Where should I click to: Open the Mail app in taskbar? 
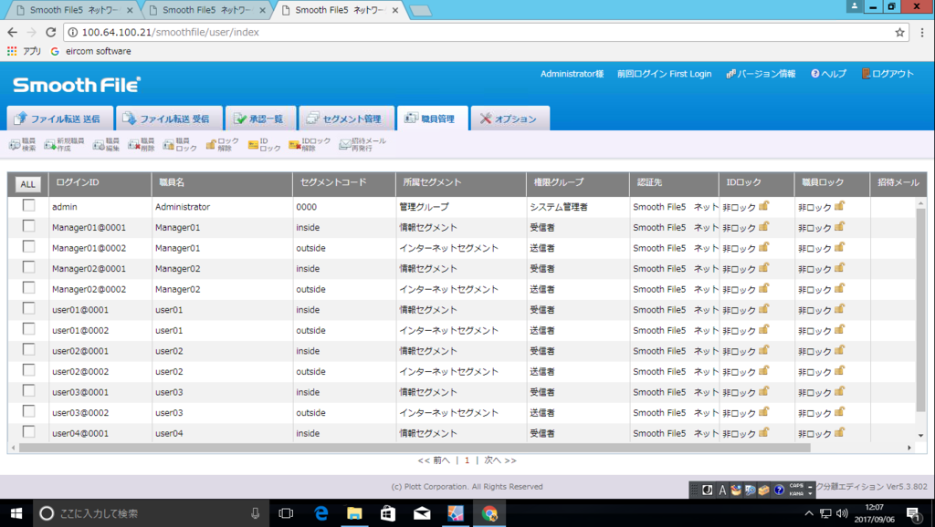tap(422, 513)
